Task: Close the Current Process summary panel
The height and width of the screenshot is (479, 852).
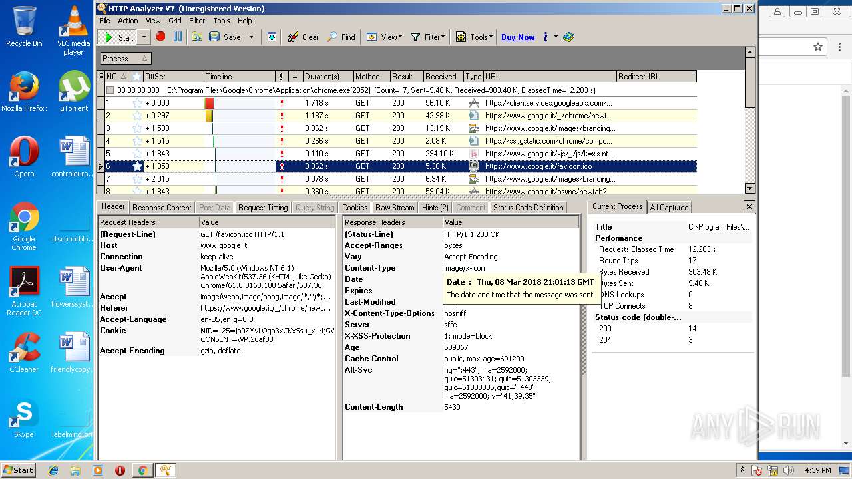Action: point(749,207)
